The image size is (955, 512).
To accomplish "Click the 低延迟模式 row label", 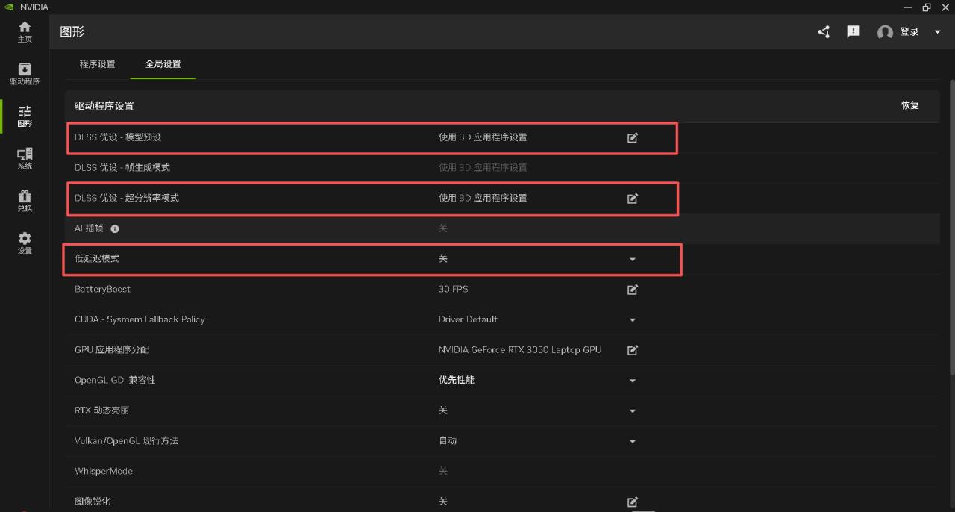I will point(97,258).
